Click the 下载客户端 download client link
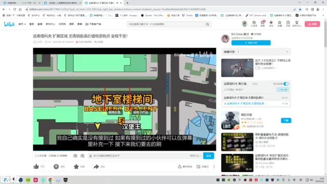The width and height of the screenshot is (327, 184). click(x=93, y=24)
